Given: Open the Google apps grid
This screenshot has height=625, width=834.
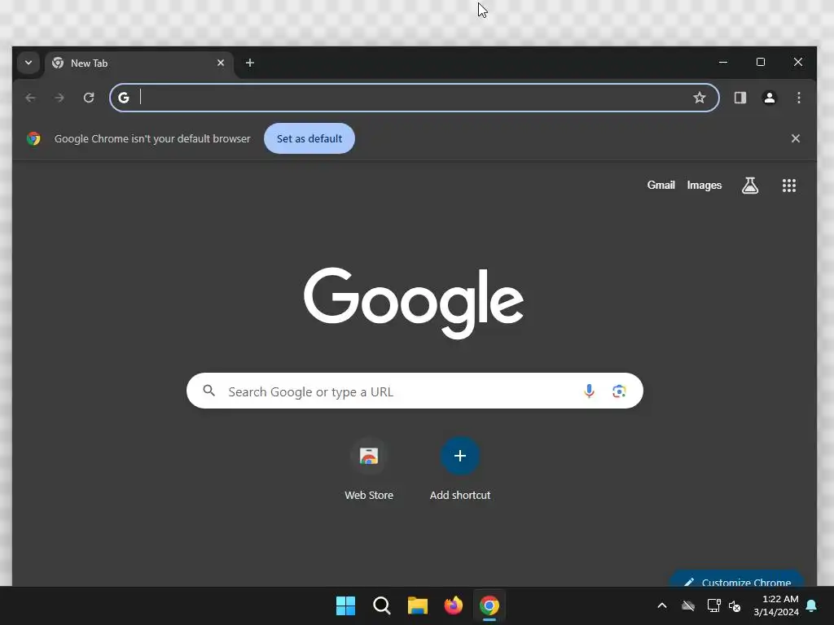Looking at the screenshot, I should click(x=788, y=186).
